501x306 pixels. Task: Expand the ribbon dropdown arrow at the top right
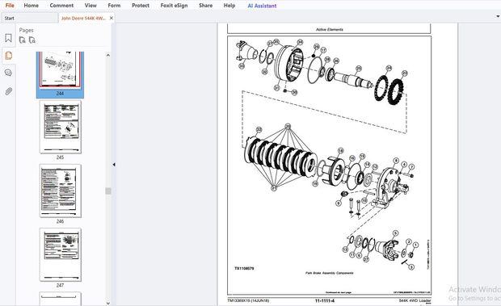tap(498, 16)
